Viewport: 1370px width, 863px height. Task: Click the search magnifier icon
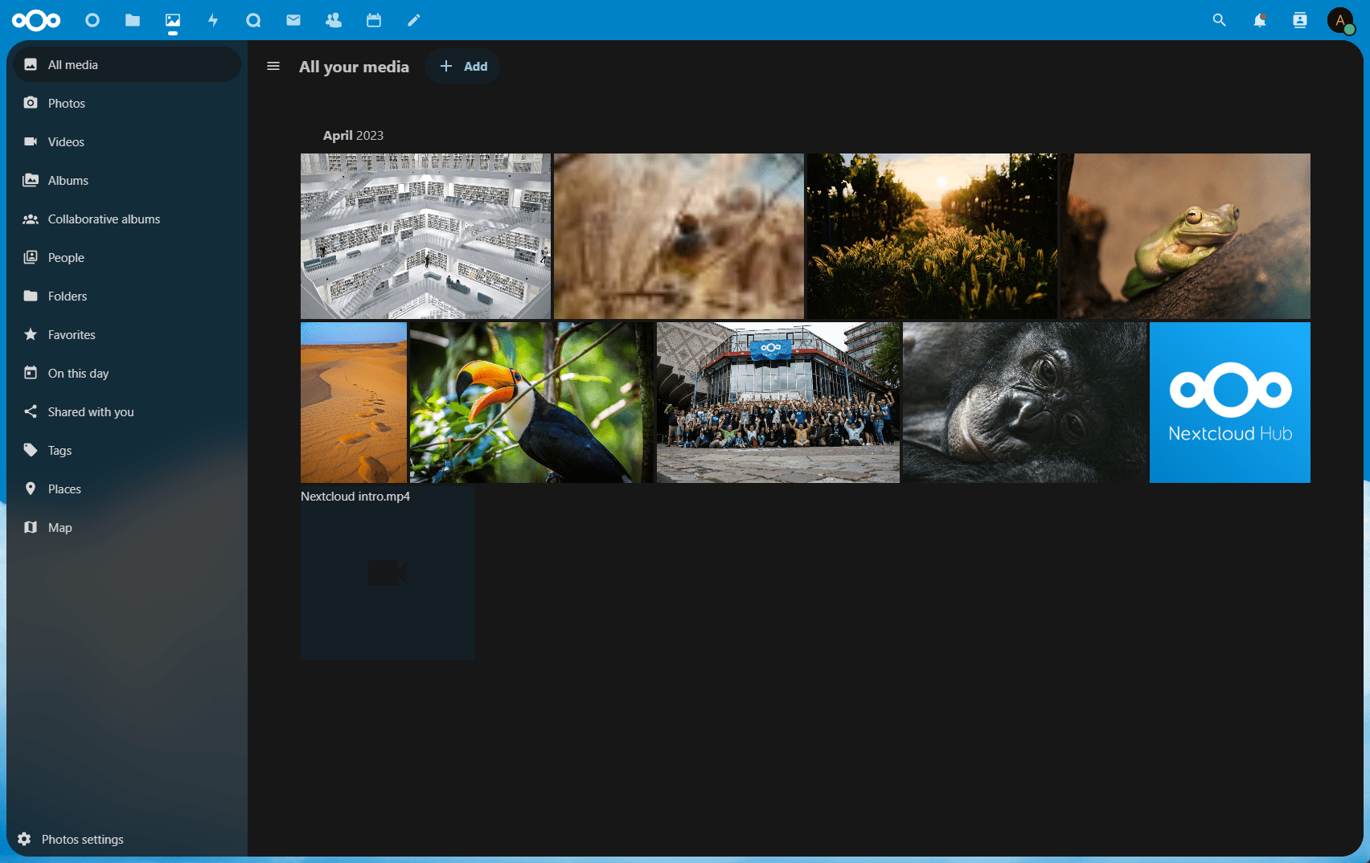(1220, 20)
